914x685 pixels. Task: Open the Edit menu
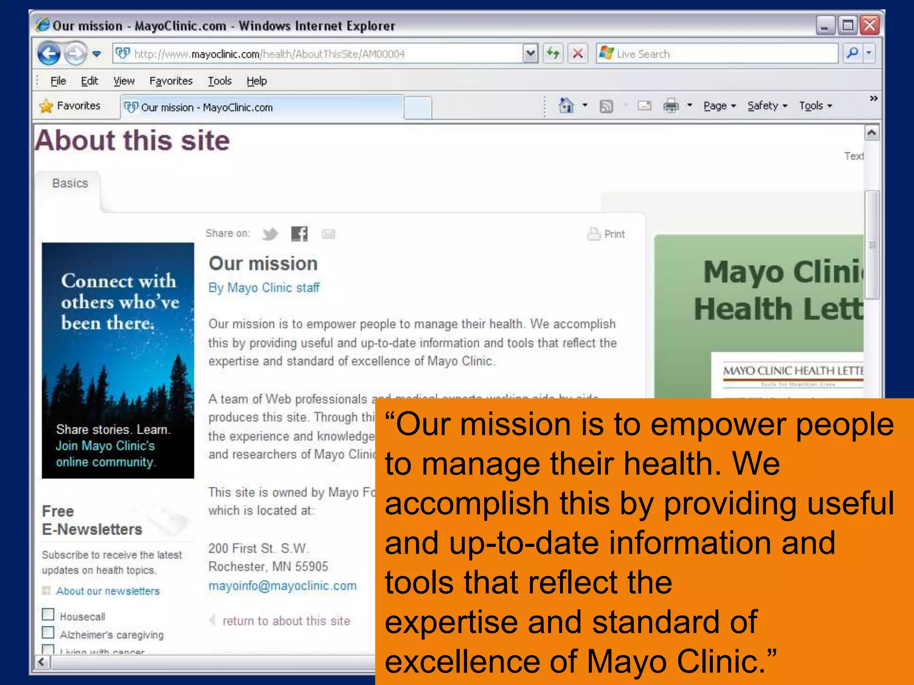tap(89, 81)
